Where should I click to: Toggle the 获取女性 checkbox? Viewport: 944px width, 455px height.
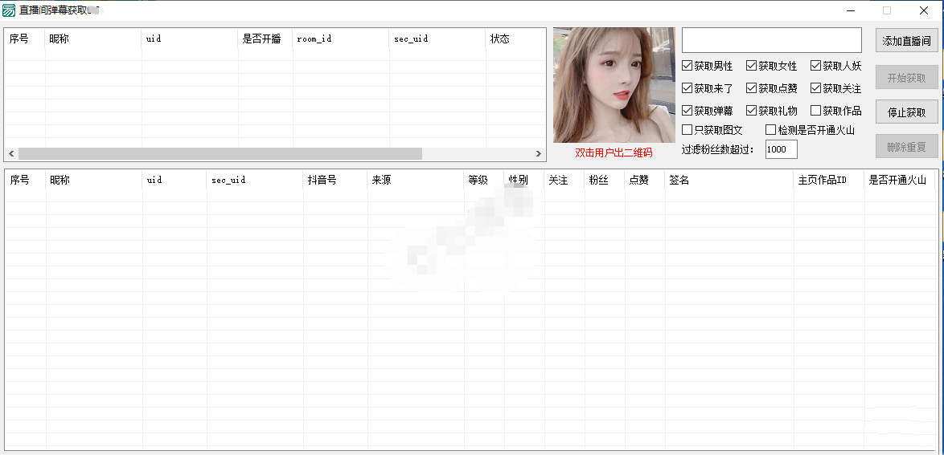pos(752,66)
